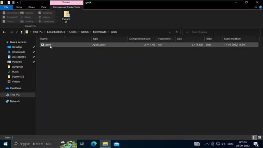The image size is (263, 148).
Task: Sort by the Ratio column header
Action: coord(213,39)
